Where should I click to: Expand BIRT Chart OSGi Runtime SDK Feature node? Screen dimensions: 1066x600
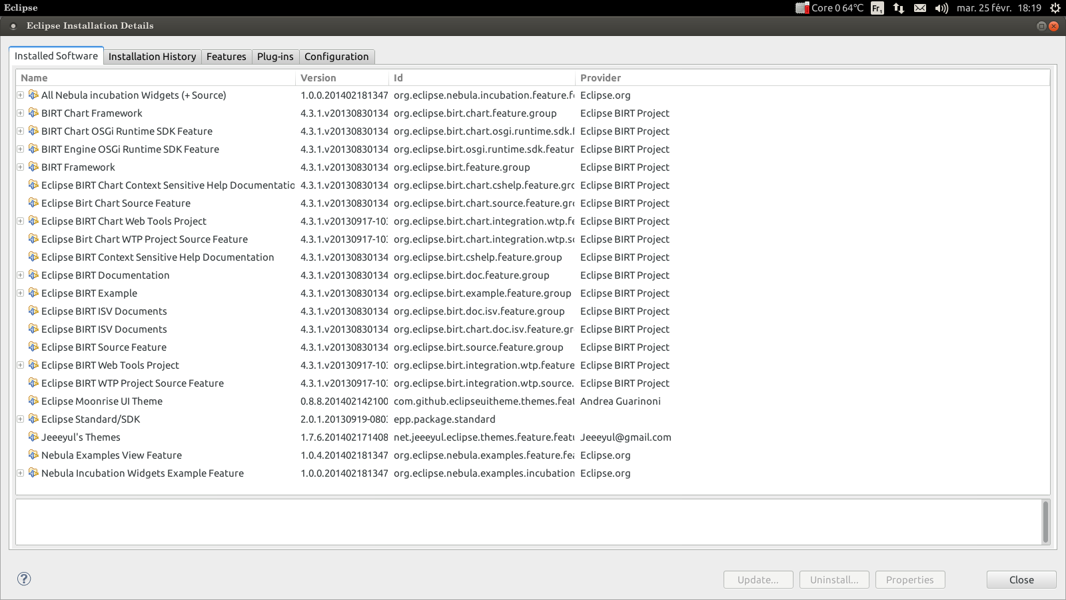click(21, 131)
